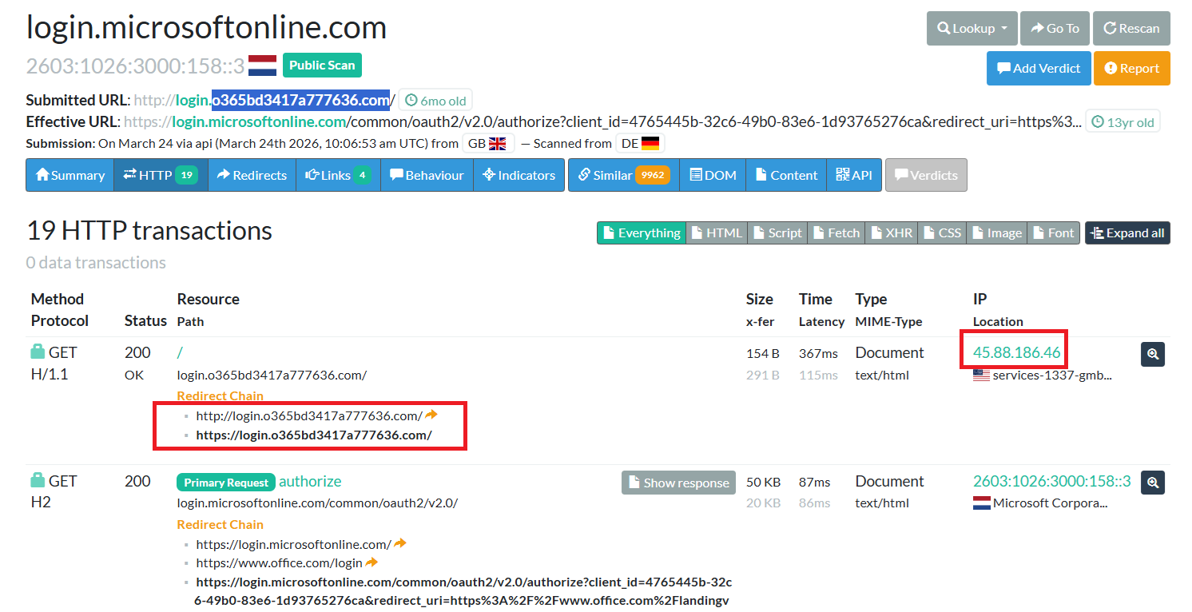This screenshot has width=1192, height=612.
Task: Filter transactions to CSS
Action: click(x=942, y=232)
